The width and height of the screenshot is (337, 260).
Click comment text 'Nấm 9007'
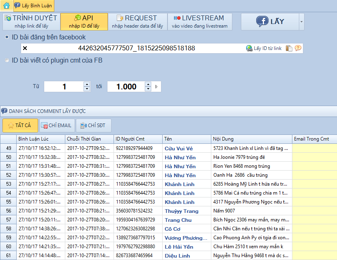click(224, 211)
